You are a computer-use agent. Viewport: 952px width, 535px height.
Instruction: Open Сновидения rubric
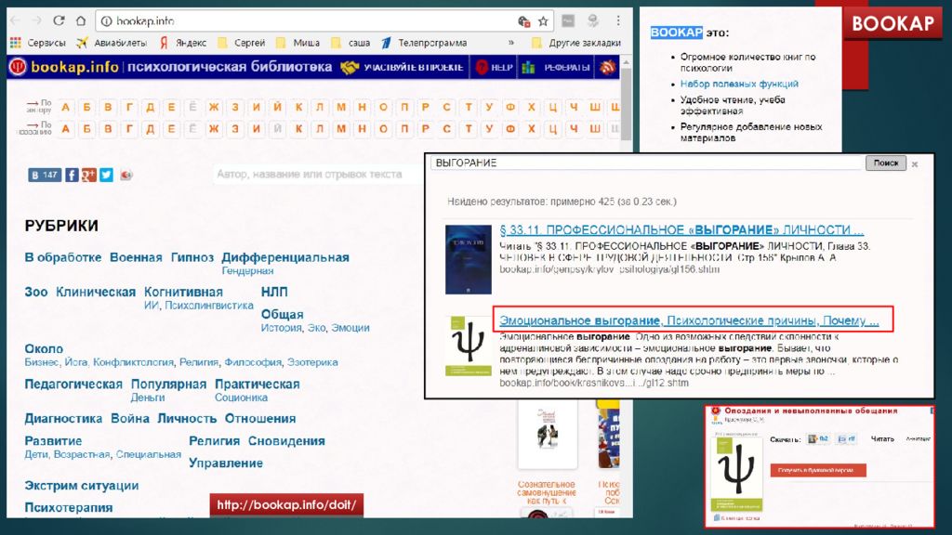(x=286, y=441)
